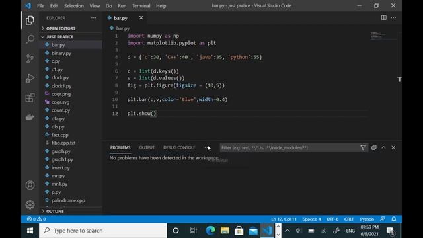Viewport: 423px width, 238px height.
Task: Open Manage gear settings menu
Action: pos(30,204)
